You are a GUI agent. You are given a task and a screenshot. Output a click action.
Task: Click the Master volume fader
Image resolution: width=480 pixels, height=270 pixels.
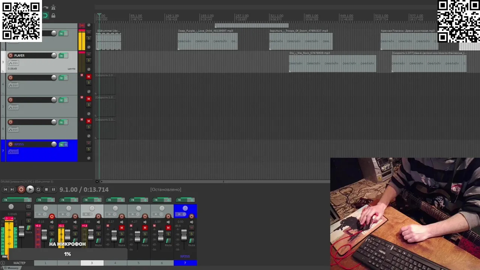[21, 231]
